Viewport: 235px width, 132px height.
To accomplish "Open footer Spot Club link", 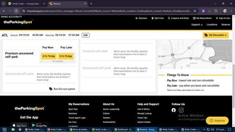I will (x=73, y=109).
